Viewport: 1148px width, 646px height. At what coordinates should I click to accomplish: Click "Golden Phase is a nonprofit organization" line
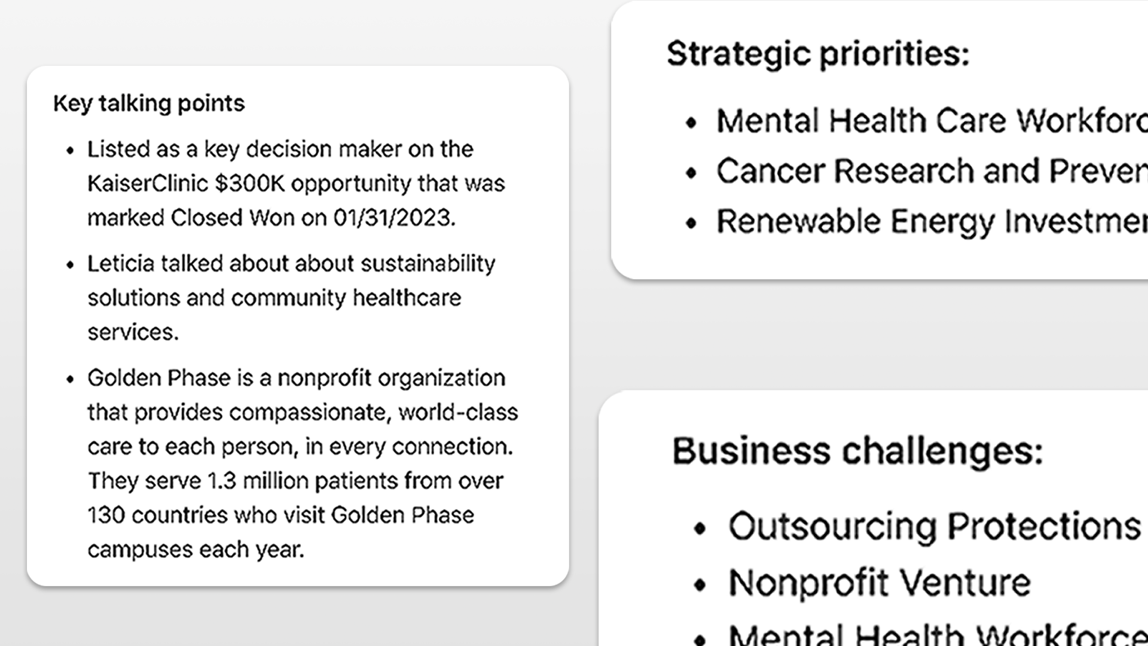tap(296, 378)
